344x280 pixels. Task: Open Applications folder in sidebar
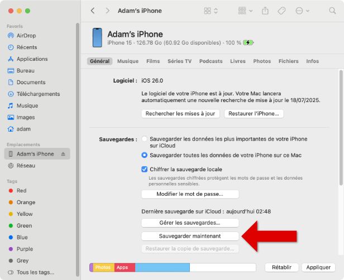(32, 59)
